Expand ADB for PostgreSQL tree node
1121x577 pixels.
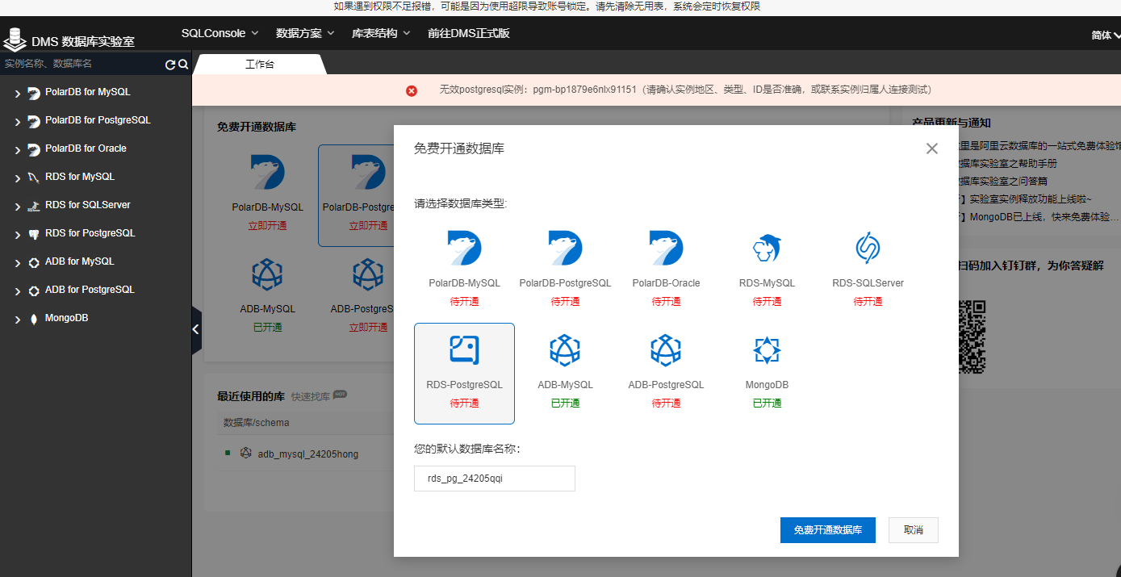click(18, 291)
